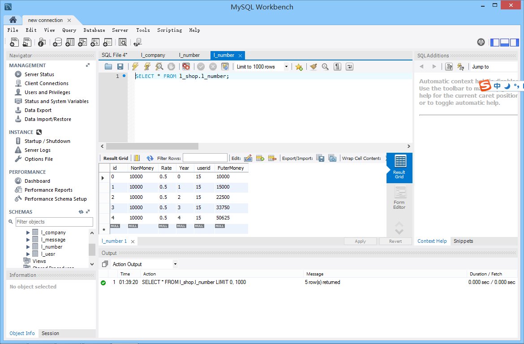524x344 pixels.
Task: Open Performance Reports item
Action: 48,190
